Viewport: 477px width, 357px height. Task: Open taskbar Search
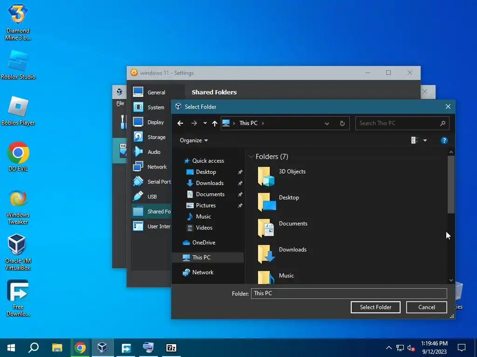[34, 348]
